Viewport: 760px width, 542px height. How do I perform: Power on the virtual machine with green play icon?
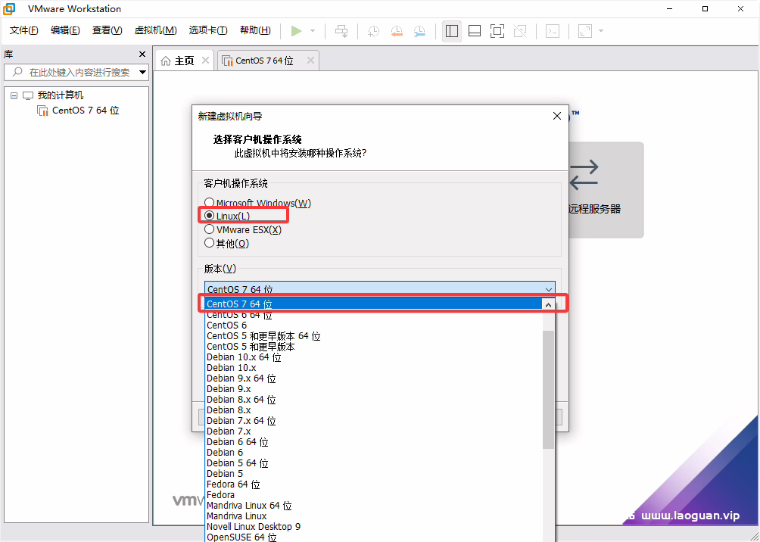tap(297, 31)
